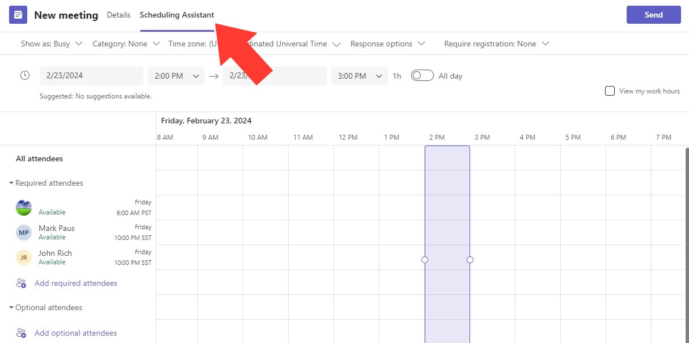The height and width of the screenshot is (343, 689).
Task: Click John Rich Available status
Action: [52, 262]
